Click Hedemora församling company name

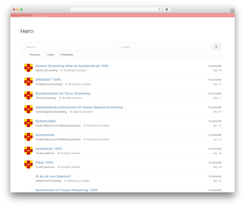pos(49,181)
